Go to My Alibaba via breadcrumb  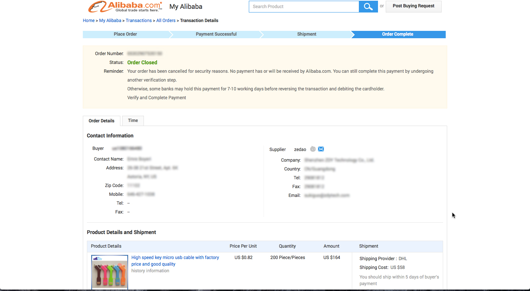tap(110, 20)
